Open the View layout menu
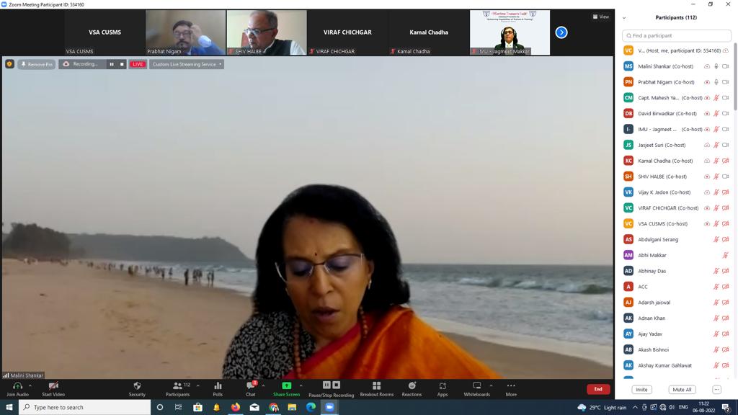Screen dimensions: 738x415 pyautogui.click(x=600, y=17)
